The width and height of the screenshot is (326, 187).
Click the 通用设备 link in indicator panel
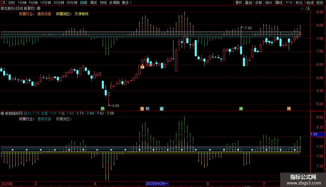(x=44, y=119)
